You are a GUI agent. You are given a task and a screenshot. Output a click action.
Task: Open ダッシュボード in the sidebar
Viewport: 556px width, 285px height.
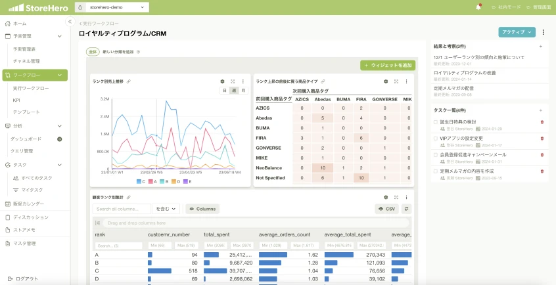coord(27,139)
